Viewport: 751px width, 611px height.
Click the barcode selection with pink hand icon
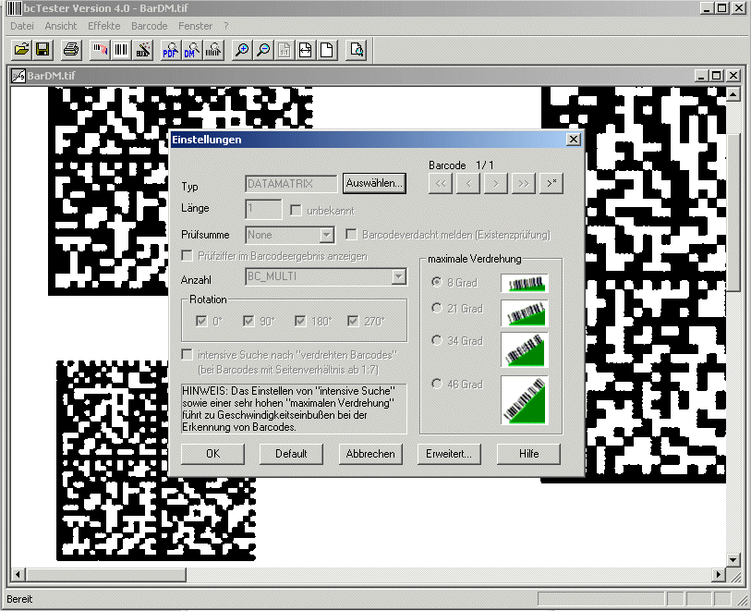pos(100,50)
